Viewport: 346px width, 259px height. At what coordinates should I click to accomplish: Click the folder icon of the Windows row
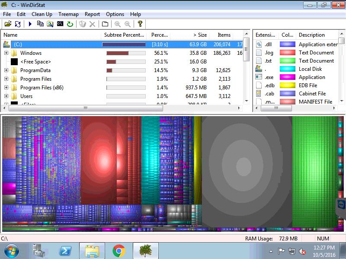(14, 53)
